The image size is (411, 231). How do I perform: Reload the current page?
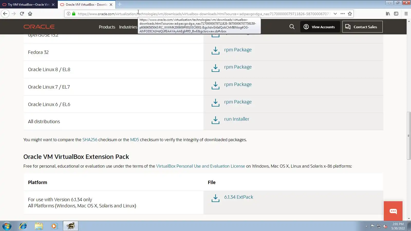(x=22, y=14)
